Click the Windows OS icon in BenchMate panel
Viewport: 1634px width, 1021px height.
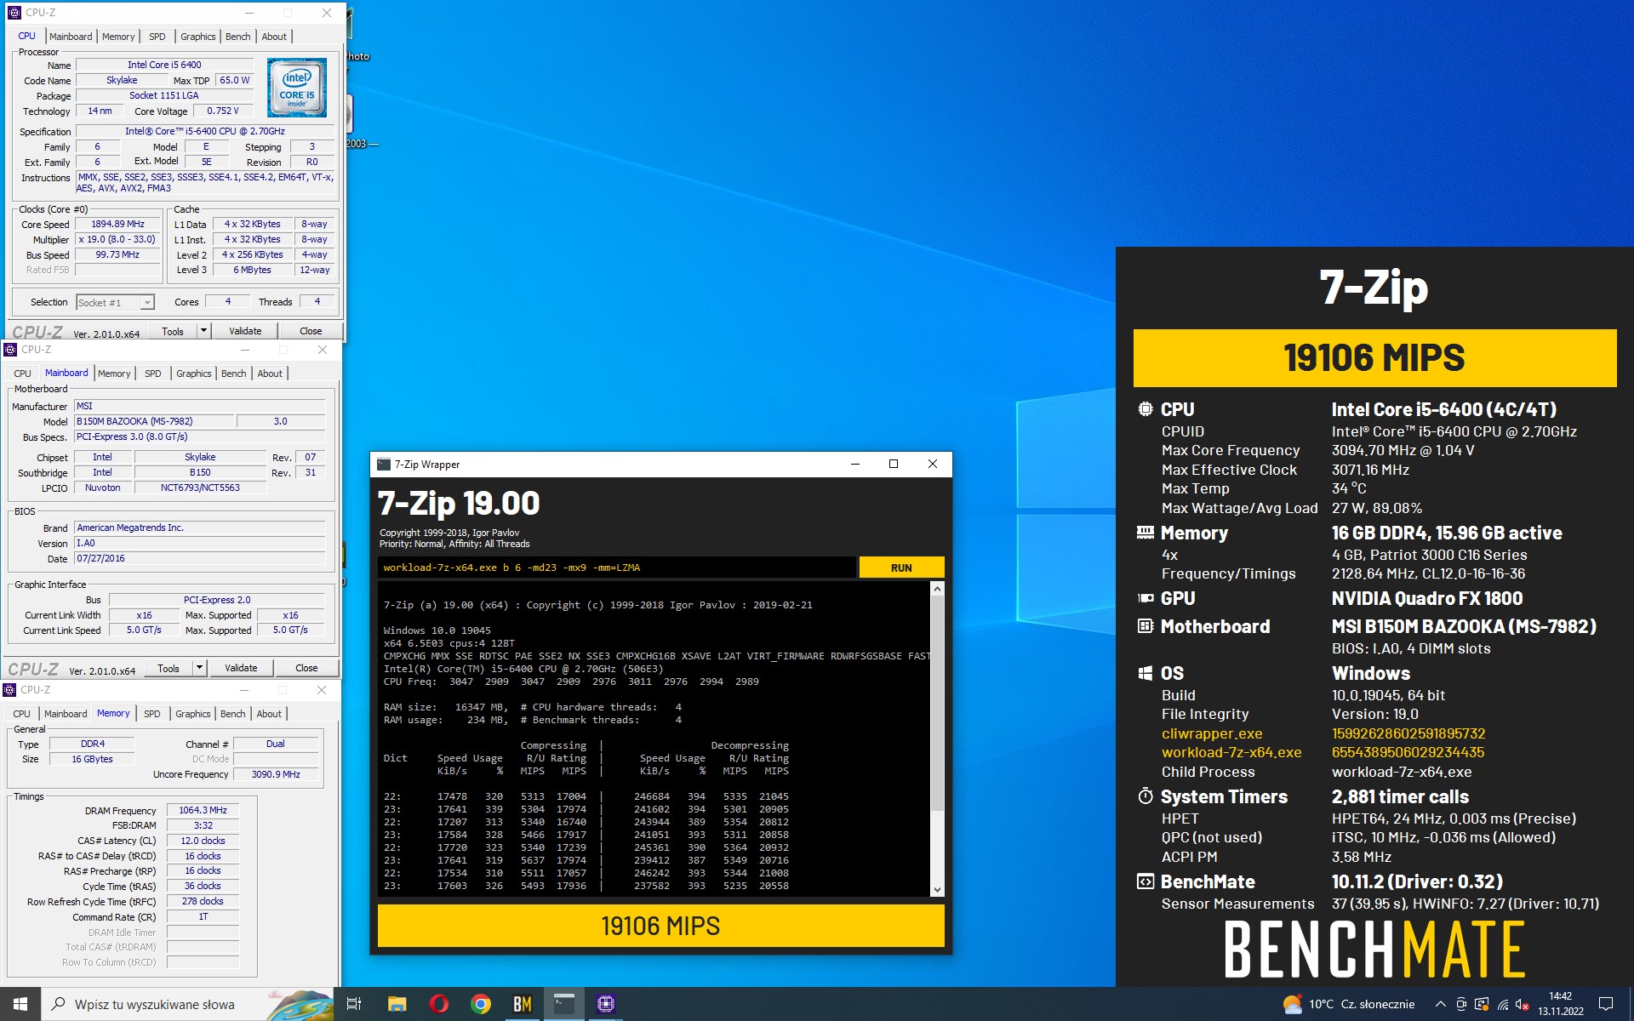pyautogui.click(x=1146, y=673)
